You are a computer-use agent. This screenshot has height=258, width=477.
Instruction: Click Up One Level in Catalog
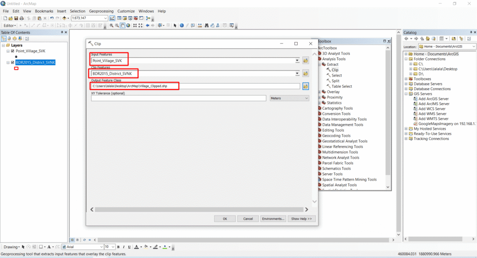[x=422, y=38]
